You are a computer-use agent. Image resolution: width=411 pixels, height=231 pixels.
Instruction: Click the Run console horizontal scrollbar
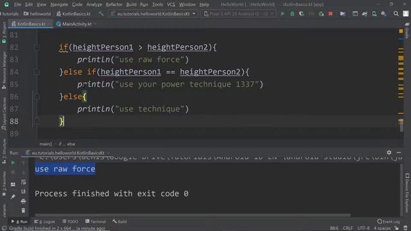point(193,216)
